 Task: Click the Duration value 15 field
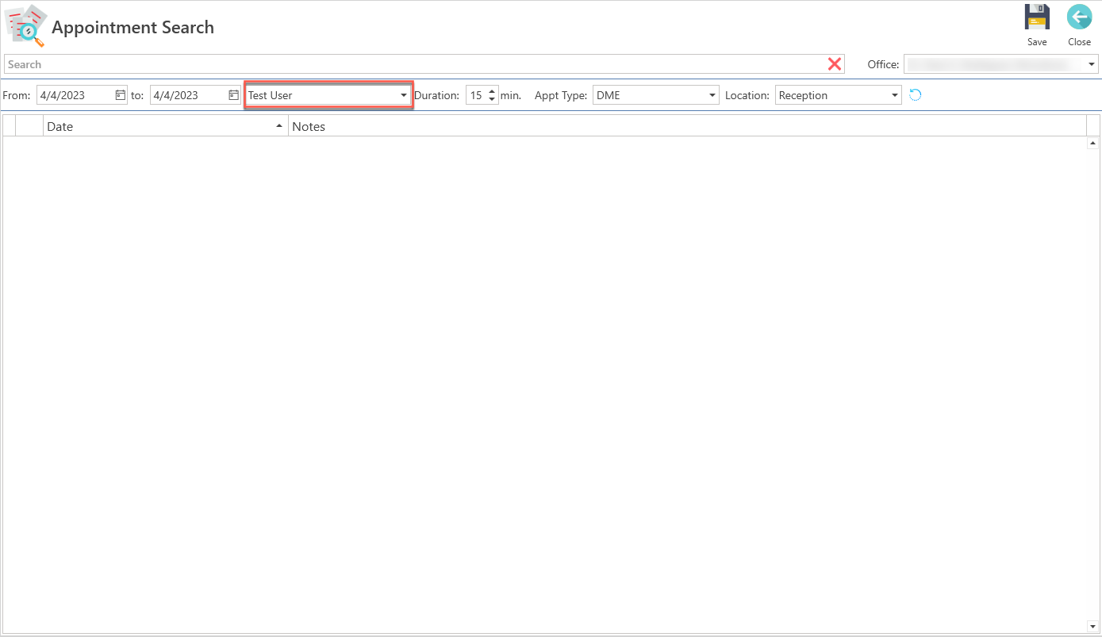476,95
